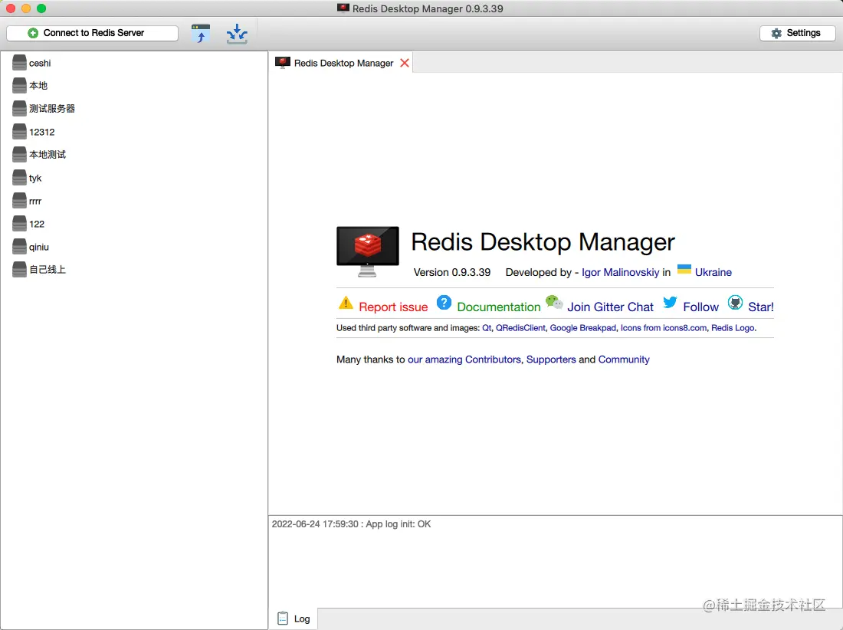Click server icon beside ceshi
843x630 pixels.
(19, 63)
